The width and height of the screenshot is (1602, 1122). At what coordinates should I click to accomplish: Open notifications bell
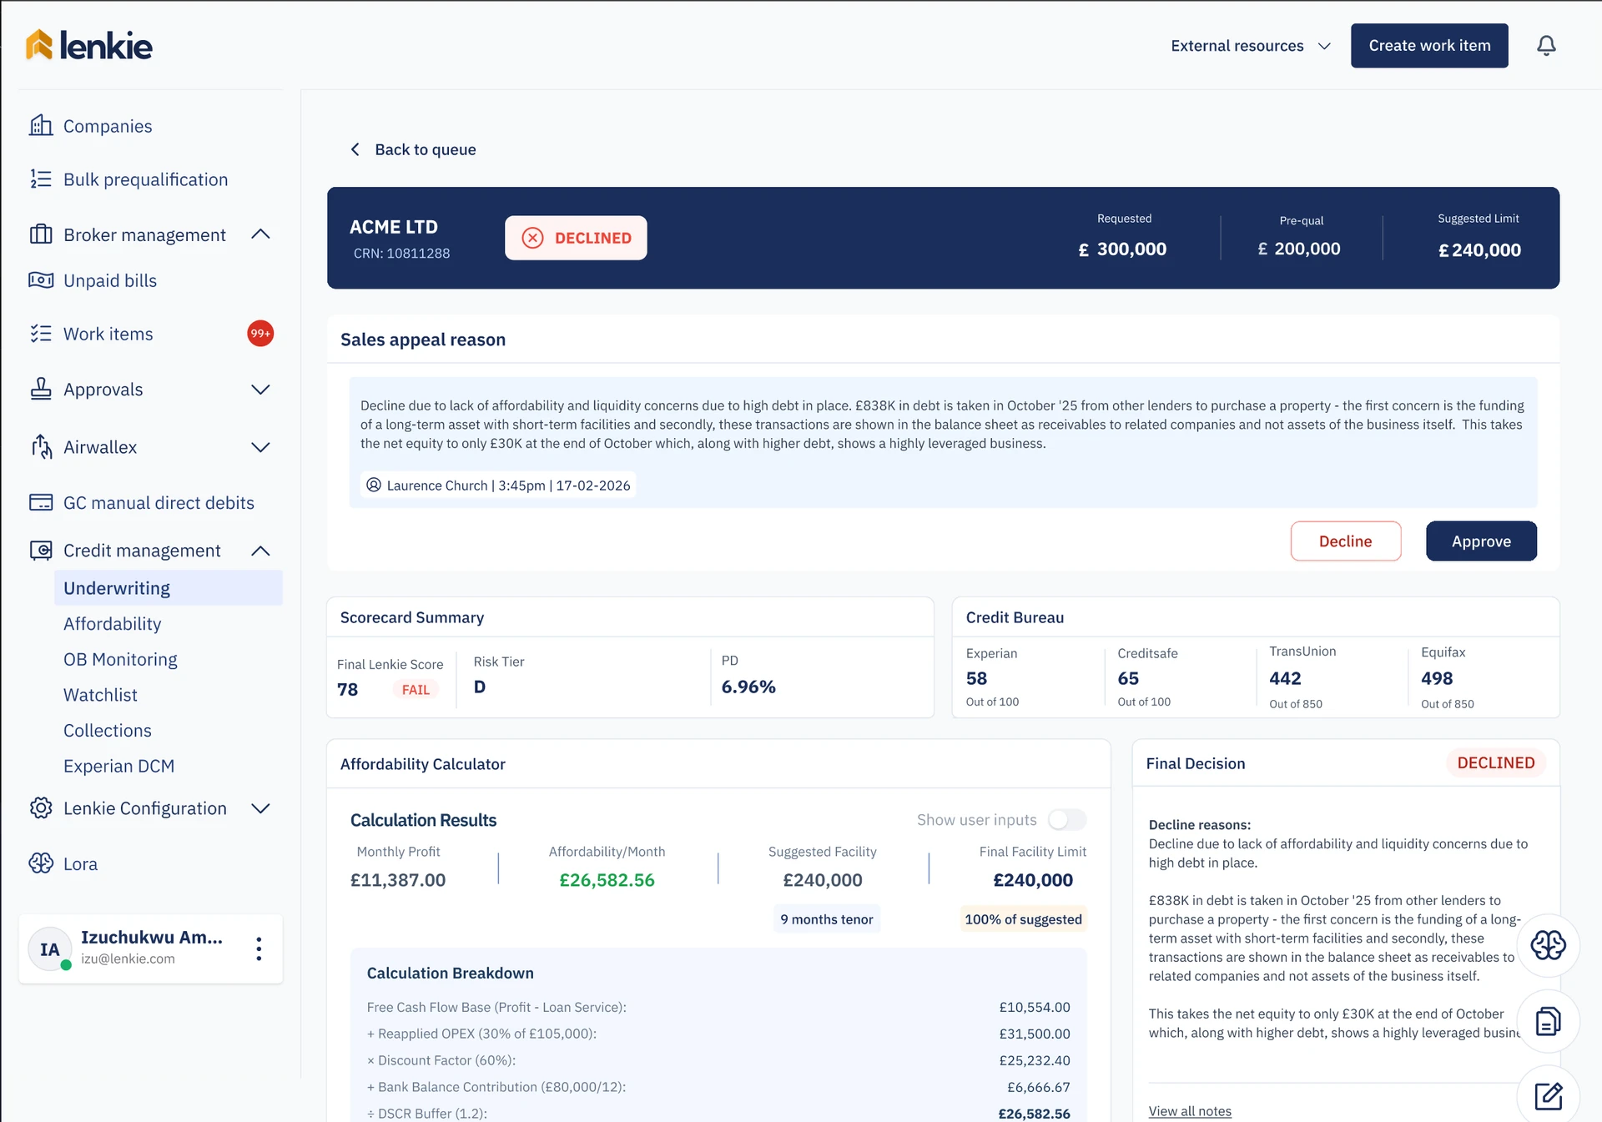(1546, 45)
